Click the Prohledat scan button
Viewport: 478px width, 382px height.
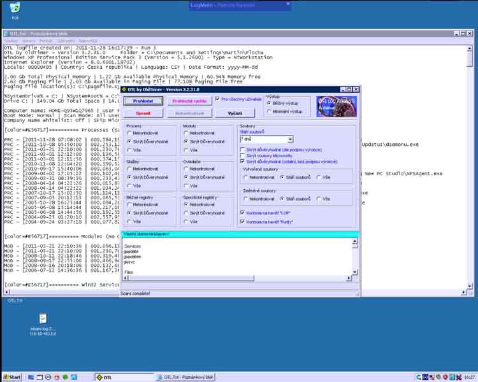[x=143, y=101]
